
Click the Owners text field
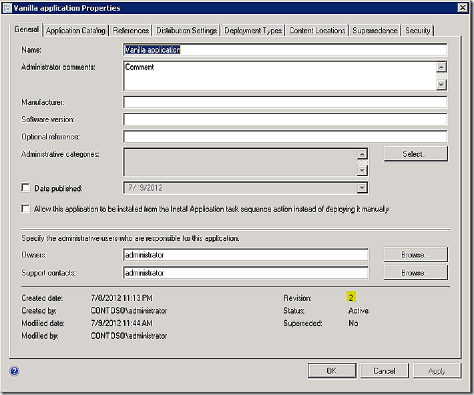[x=246, y=255]
